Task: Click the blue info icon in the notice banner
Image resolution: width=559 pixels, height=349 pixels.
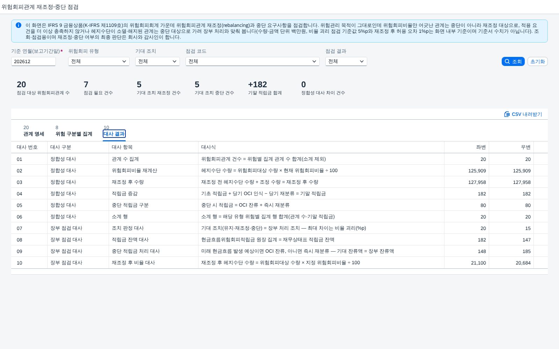Action: pyautogui.click(x=19, y=25)
